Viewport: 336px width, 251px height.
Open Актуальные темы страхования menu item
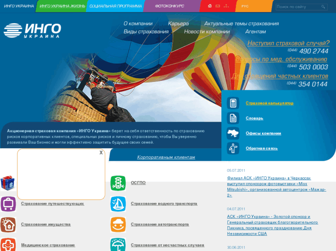point(242,23)
